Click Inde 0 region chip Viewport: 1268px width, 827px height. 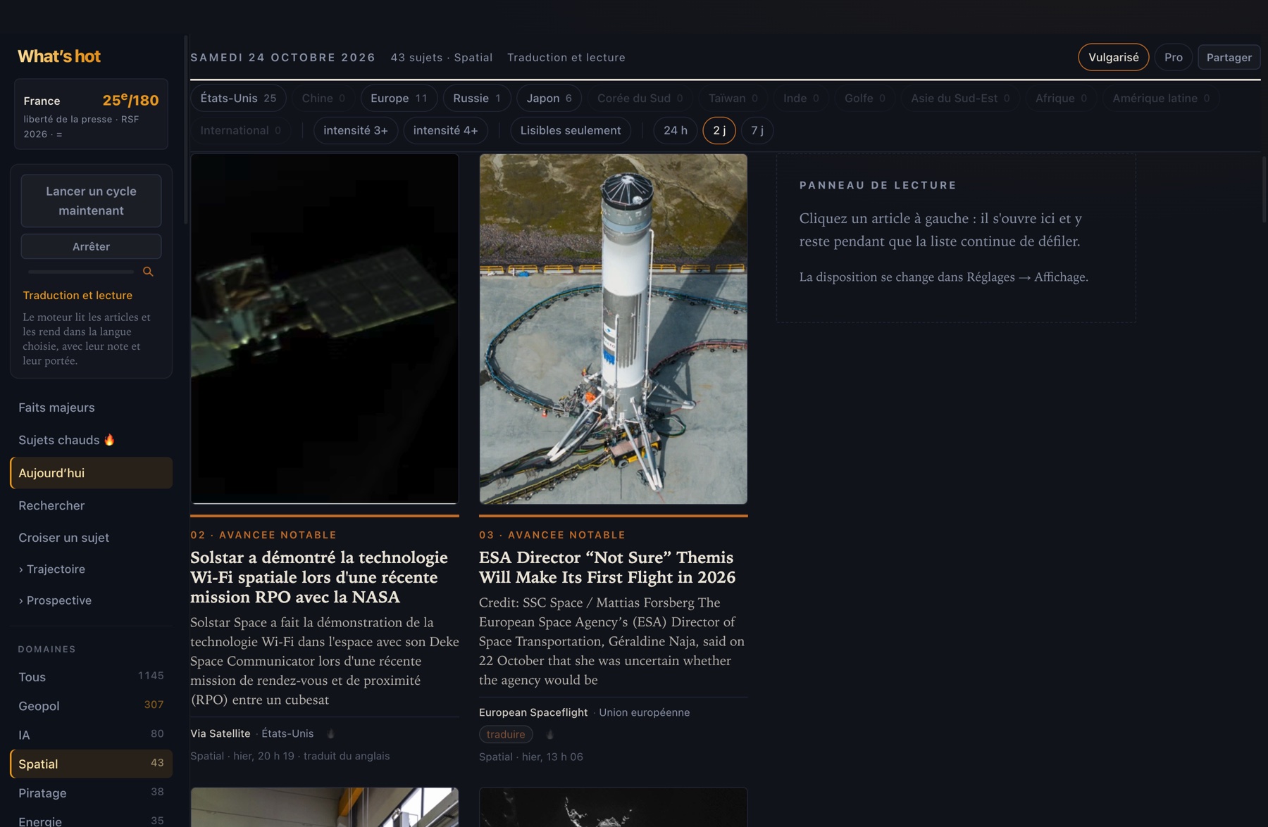point(801,98)
